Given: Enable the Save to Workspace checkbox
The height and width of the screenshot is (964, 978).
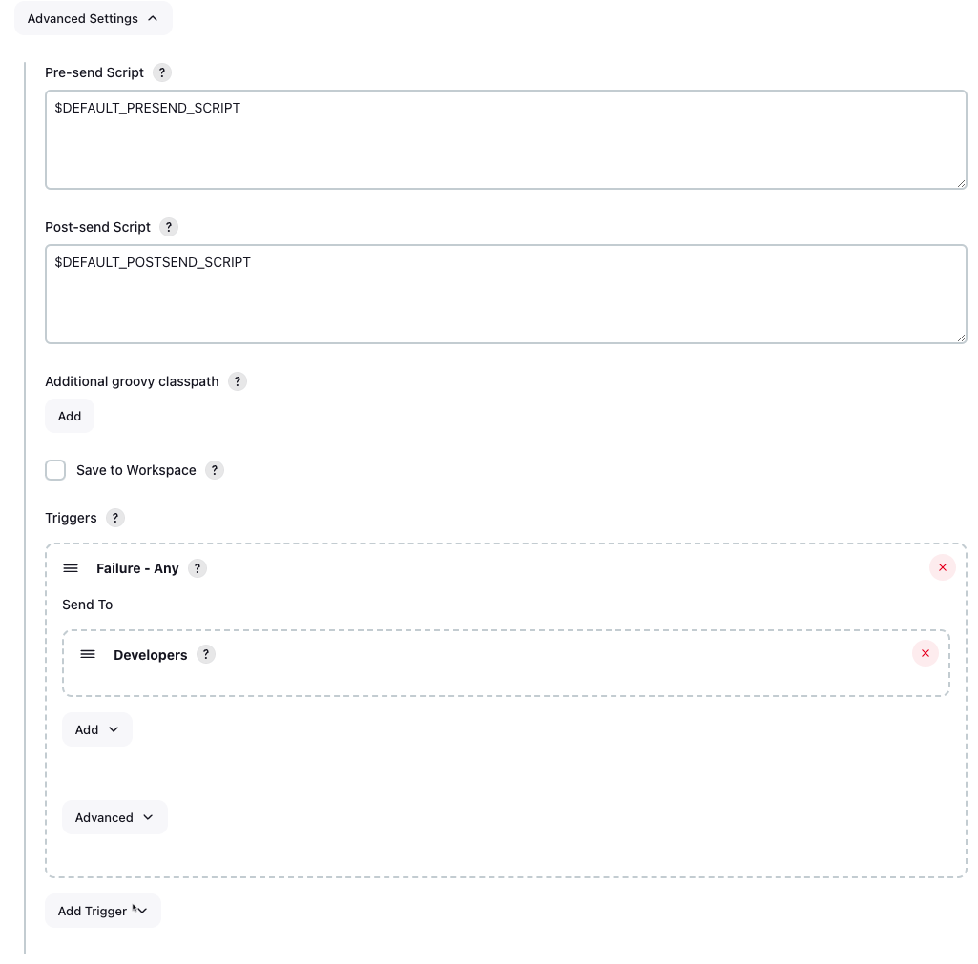Looking at the screenshot, I should [55, 470].
